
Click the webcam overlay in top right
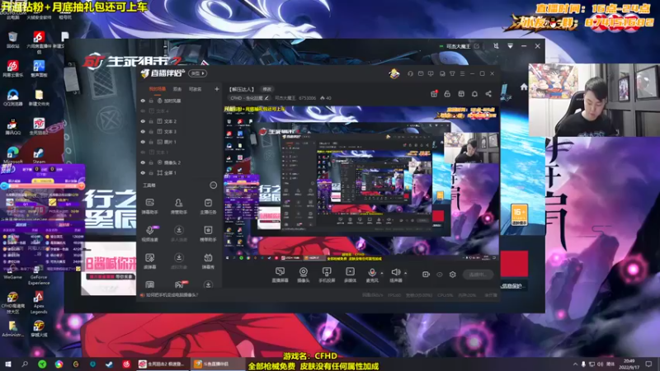(594, 100)
